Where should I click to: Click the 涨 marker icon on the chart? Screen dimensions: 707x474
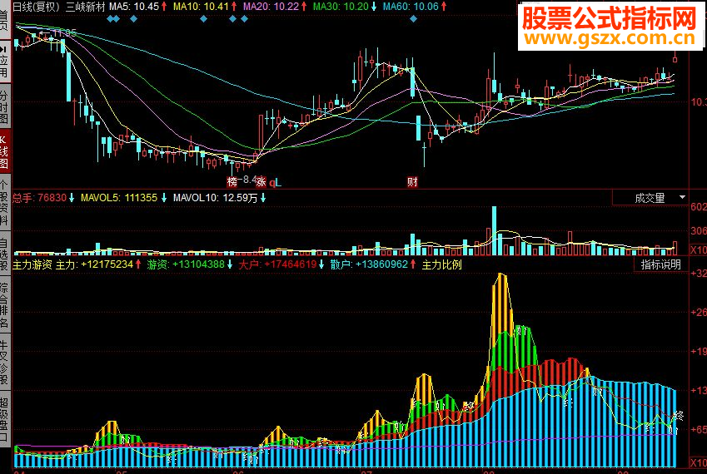click(x=261, y=182)
